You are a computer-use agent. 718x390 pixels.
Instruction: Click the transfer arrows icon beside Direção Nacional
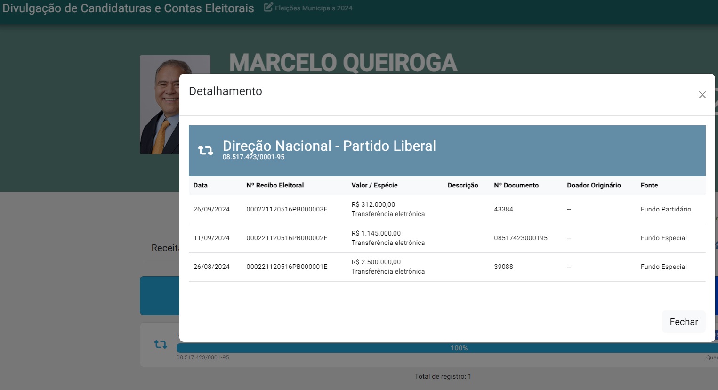(205, 150)
